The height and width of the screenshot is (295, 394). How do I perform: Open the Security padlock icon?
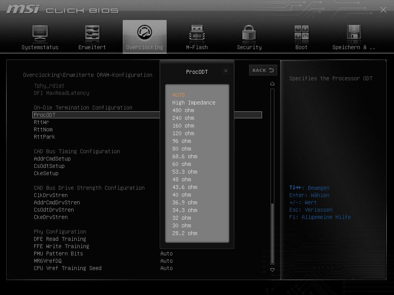[x=249, y=33]
